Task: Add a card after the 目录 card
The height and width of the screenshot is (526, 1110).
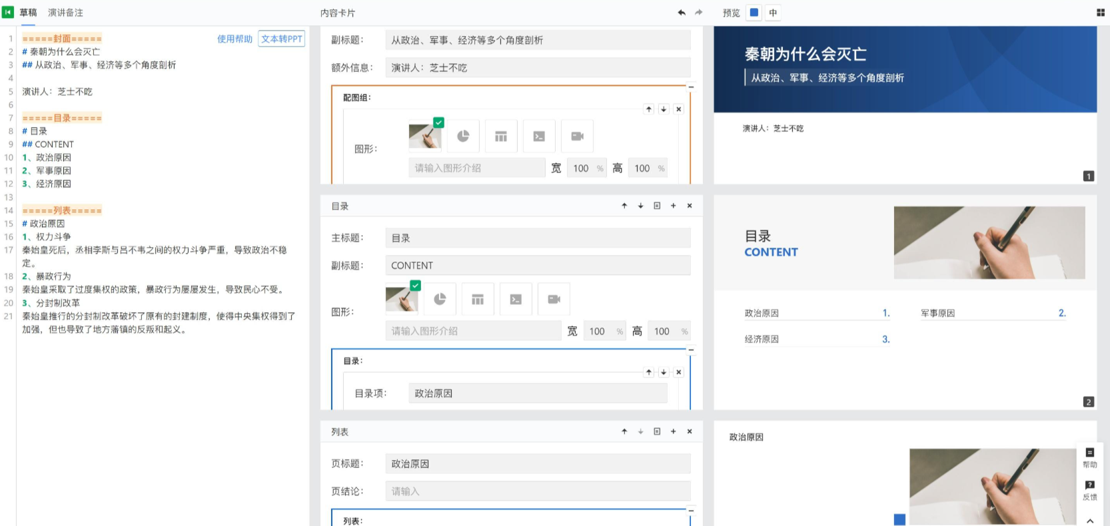Action: click(x=673, y=206)
